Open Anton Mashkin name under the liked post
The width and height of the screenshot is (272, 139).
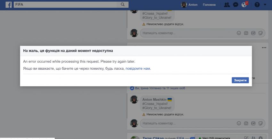(154, 99)
